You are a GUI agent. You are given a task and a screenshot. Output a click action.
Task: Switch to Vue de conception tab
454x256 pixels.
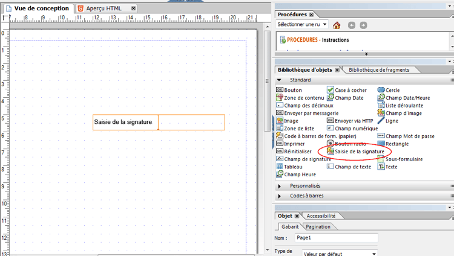click(38, 8)
